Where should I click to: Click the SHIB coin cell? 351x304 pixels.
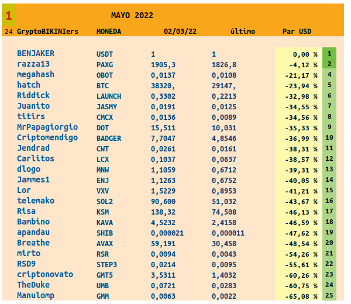pyautogui.click(x=105, y=233)
